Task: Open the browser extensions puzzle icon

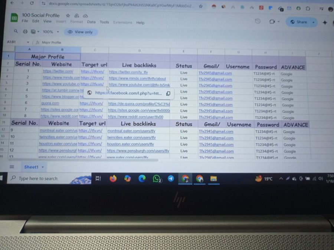Action: click(x=308, y=9)
